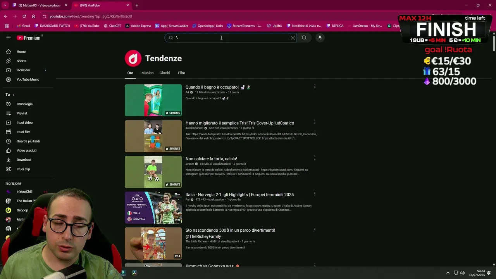496x279 pixels.
Task: Open the Adobe Express bookmark
Action: (138, 26)
